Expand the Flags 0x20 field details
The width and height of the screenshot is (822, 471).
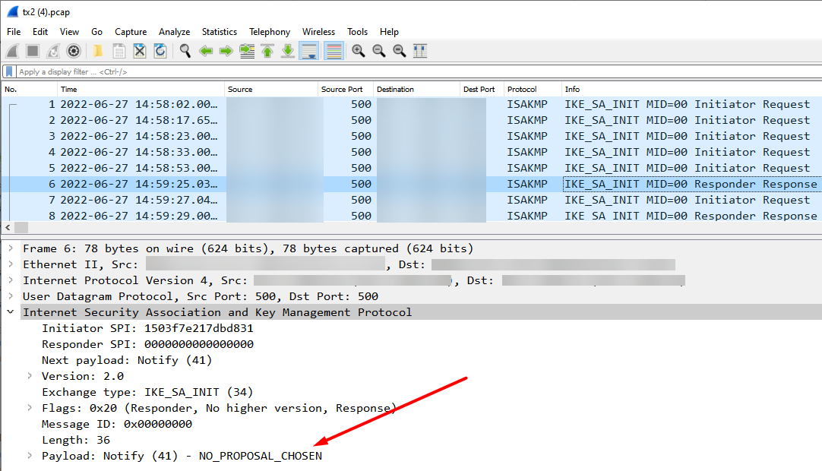click(30, 408)
